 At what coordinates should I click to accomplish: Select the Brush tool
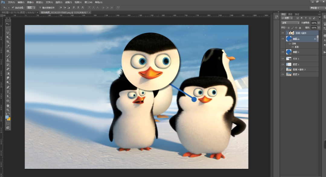(8, 56)
